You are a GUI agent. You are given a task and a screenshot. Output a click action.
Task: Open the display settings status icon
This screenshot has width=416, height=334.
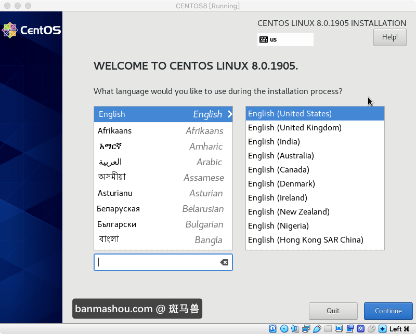tap(339, 329)
